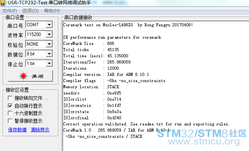Click the 'Correct operation validated' line

pos(146,124)
